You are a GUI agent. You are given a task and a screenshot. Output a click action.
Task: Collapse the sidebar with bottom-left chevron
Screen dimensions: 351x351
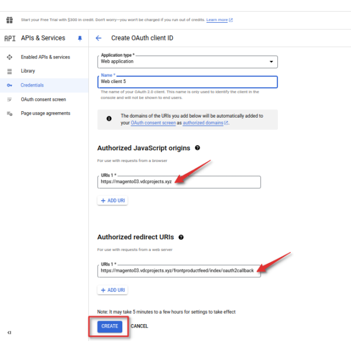pos(9,332)
